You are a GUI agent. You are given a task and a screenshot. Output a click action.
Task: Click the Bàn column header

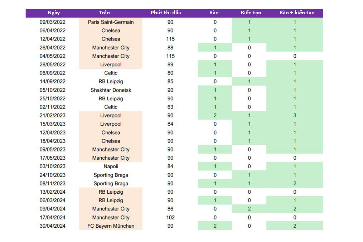coord(214,13)
